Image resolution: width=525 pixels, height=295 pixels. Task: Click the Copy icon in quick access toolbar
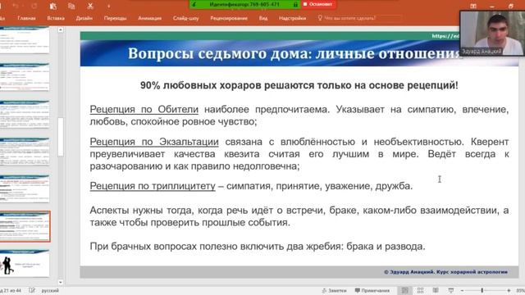click(71, 6)
